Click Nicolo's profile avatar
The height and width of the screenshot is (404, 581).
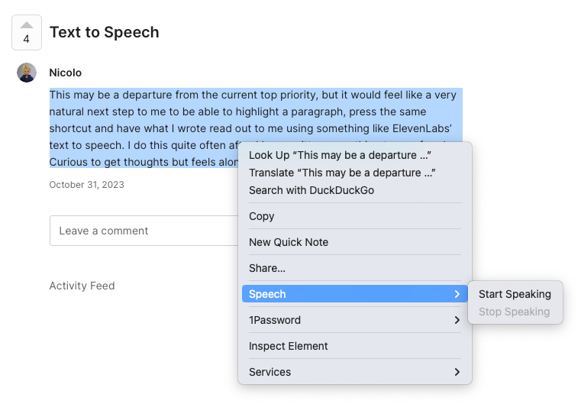(x=27, y=73)
